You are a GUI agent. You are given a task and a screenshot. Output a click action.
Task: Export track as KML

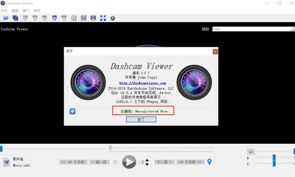pyautogui.click(x=45, y=18)
